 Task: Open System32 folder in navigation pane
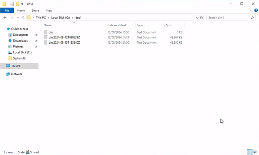click(19, 58)
